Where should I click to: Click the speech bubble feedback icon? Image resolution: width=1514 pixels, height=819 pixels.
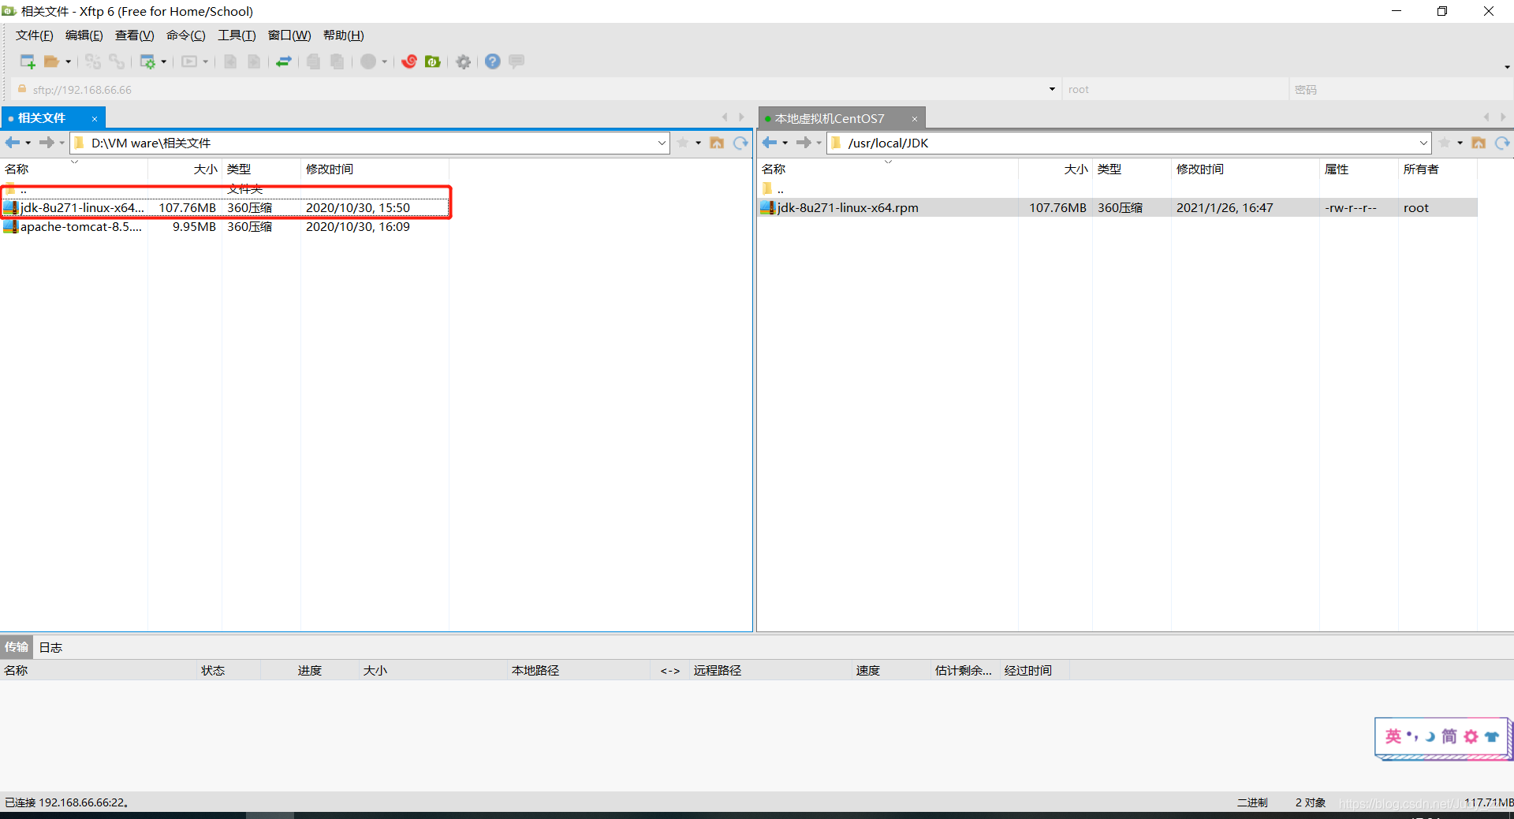(516, 61)
